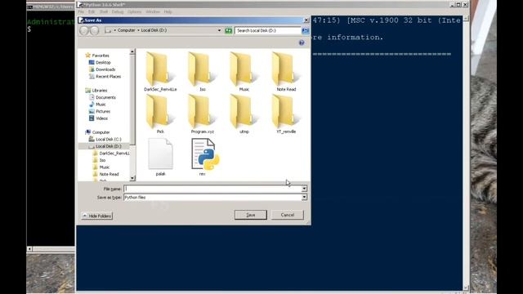Open the Music folder in file pane
The height and width of the screenshot is (294, 523).
[x=244, y=72]
